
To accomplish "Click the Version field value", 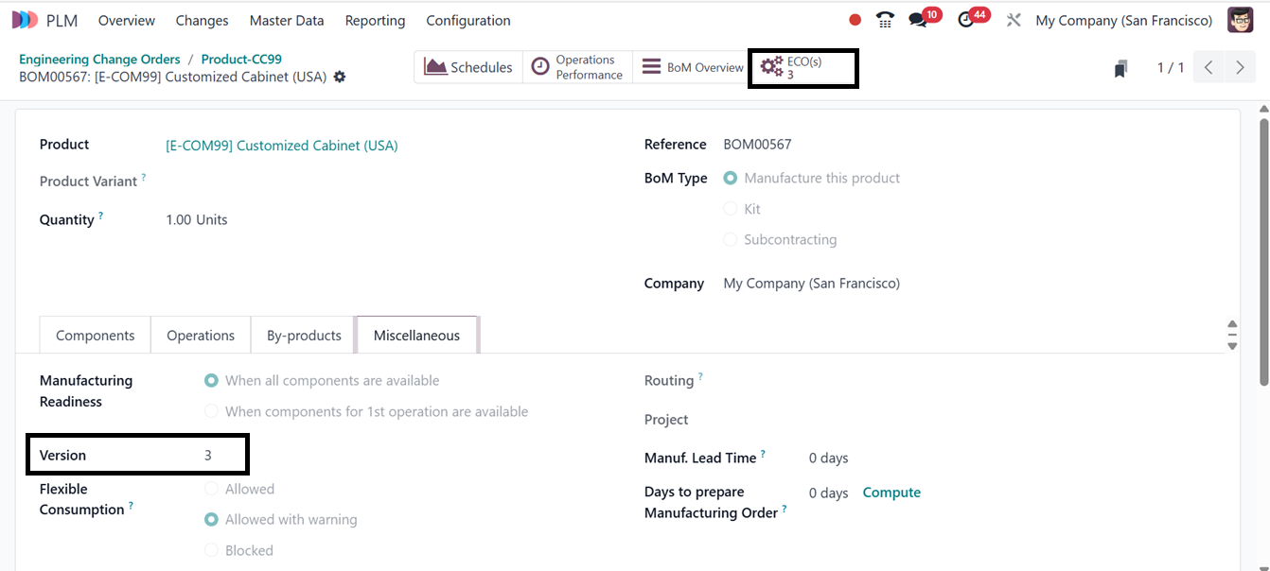I will (x=208, y=456).
